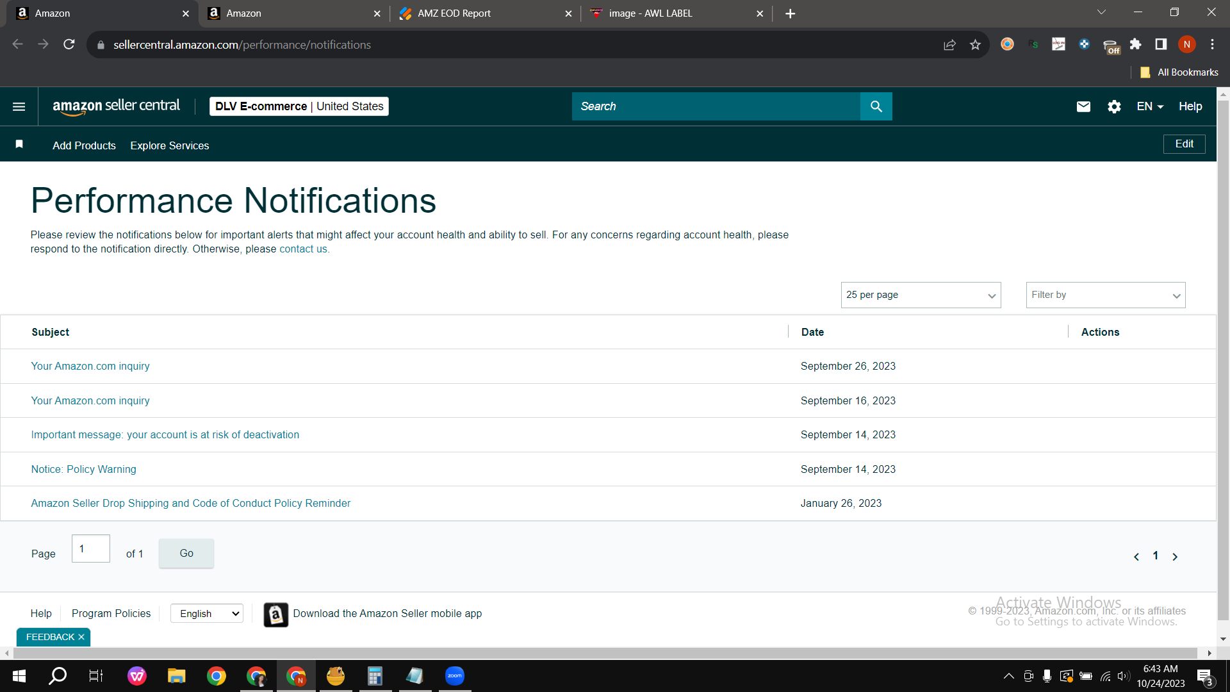Click the vertical page scrollbar
Viewport: 1230px width, 692px height.
pyautogui.click(x=1223, y=361)
